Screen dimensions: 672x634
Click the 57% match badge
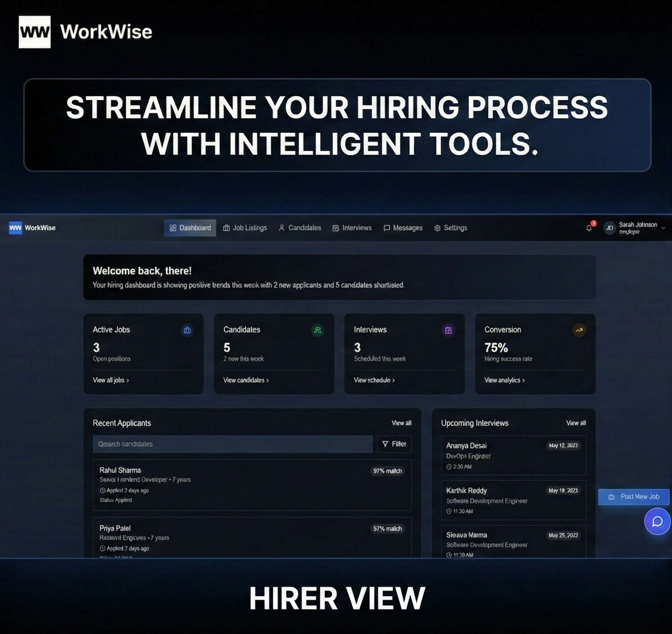coord(387,529)
